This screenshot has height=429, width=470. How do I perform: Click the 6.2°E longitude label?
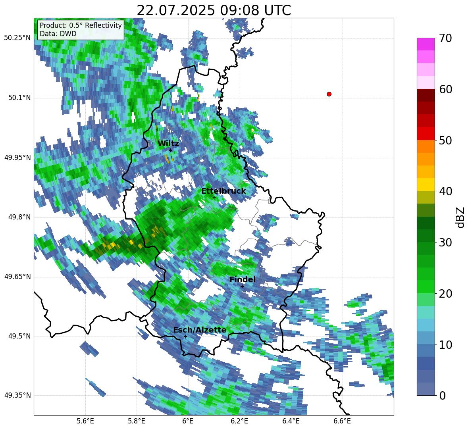pos(239,421)
